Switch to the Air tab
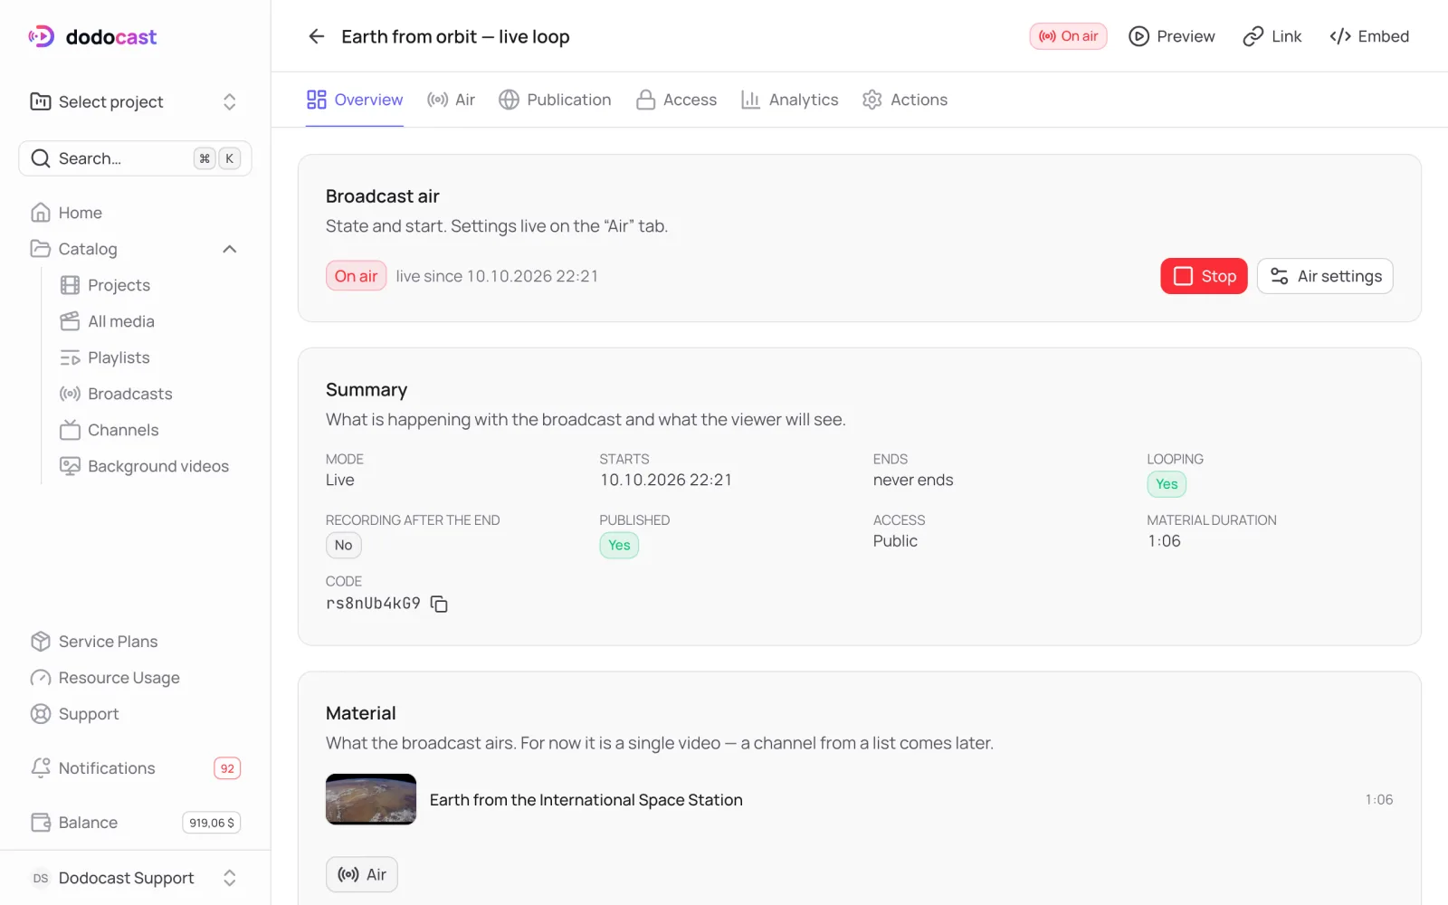This screenshot has width=1448, height=905. coord(451,100)
